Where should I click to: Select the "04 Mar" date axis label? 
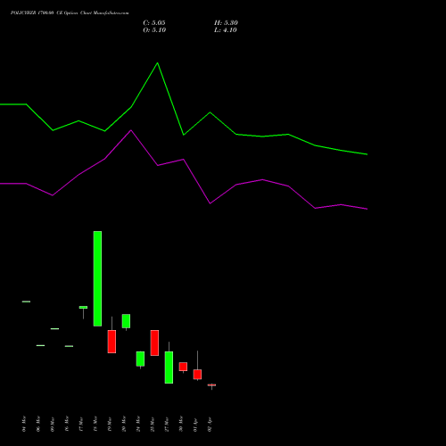pyautogui.click(x=24, y=424)
